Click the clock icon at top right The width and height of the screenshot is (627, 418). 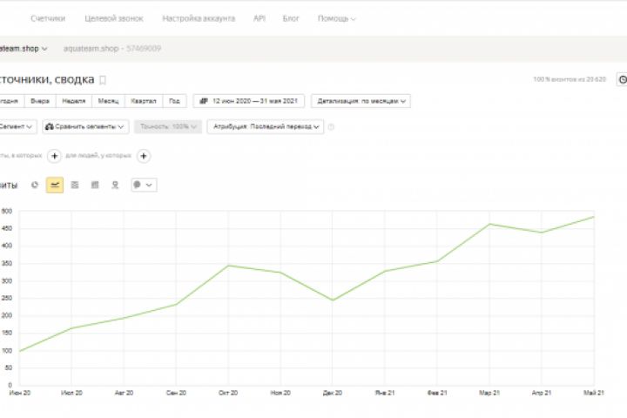point(623,80)
